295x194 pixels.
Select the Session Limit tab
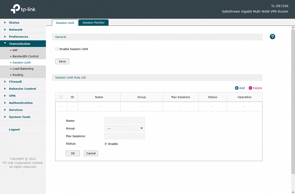click(65, 23)
